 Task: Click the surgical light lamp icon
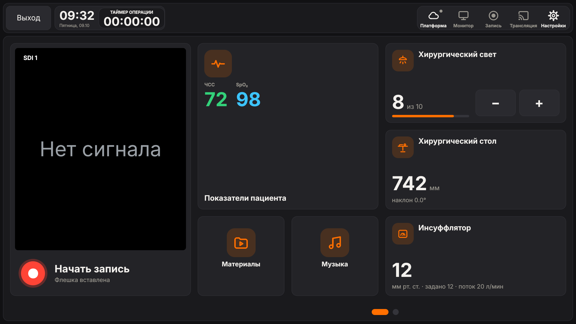[403, 61]
